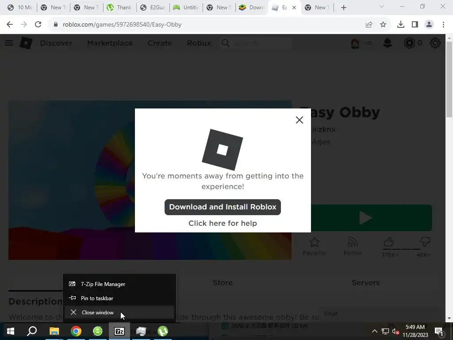453x340 pixels.
Task: Open Robux balance icon
Action: coord(409,43)
